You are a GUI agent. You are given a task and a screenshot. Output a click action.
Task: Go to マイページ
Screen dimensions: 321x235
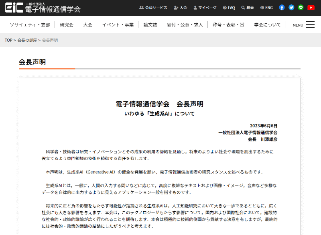point(205,8)
